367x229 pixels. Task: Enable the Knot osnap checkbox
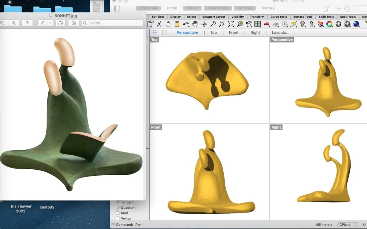point(118,213)
